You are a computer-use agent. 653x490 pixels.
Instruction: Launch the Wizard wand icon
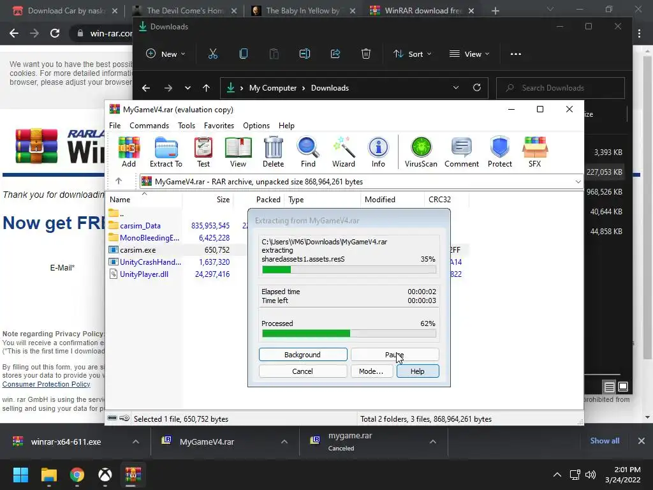[344, 152]
